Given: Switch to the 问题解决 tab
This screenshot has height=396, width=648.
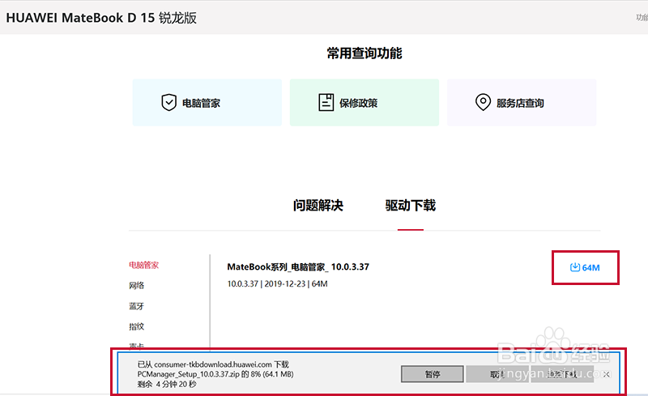Looking at the screenshot, I should (x=318, y=206).
